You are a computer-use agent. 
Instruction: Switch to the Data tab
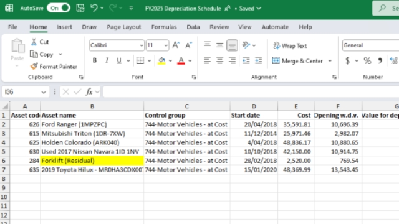point(193,27)
